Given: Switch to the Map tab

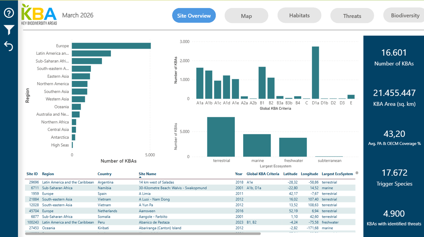Looking at the screenshot, I should coord(246,16).
